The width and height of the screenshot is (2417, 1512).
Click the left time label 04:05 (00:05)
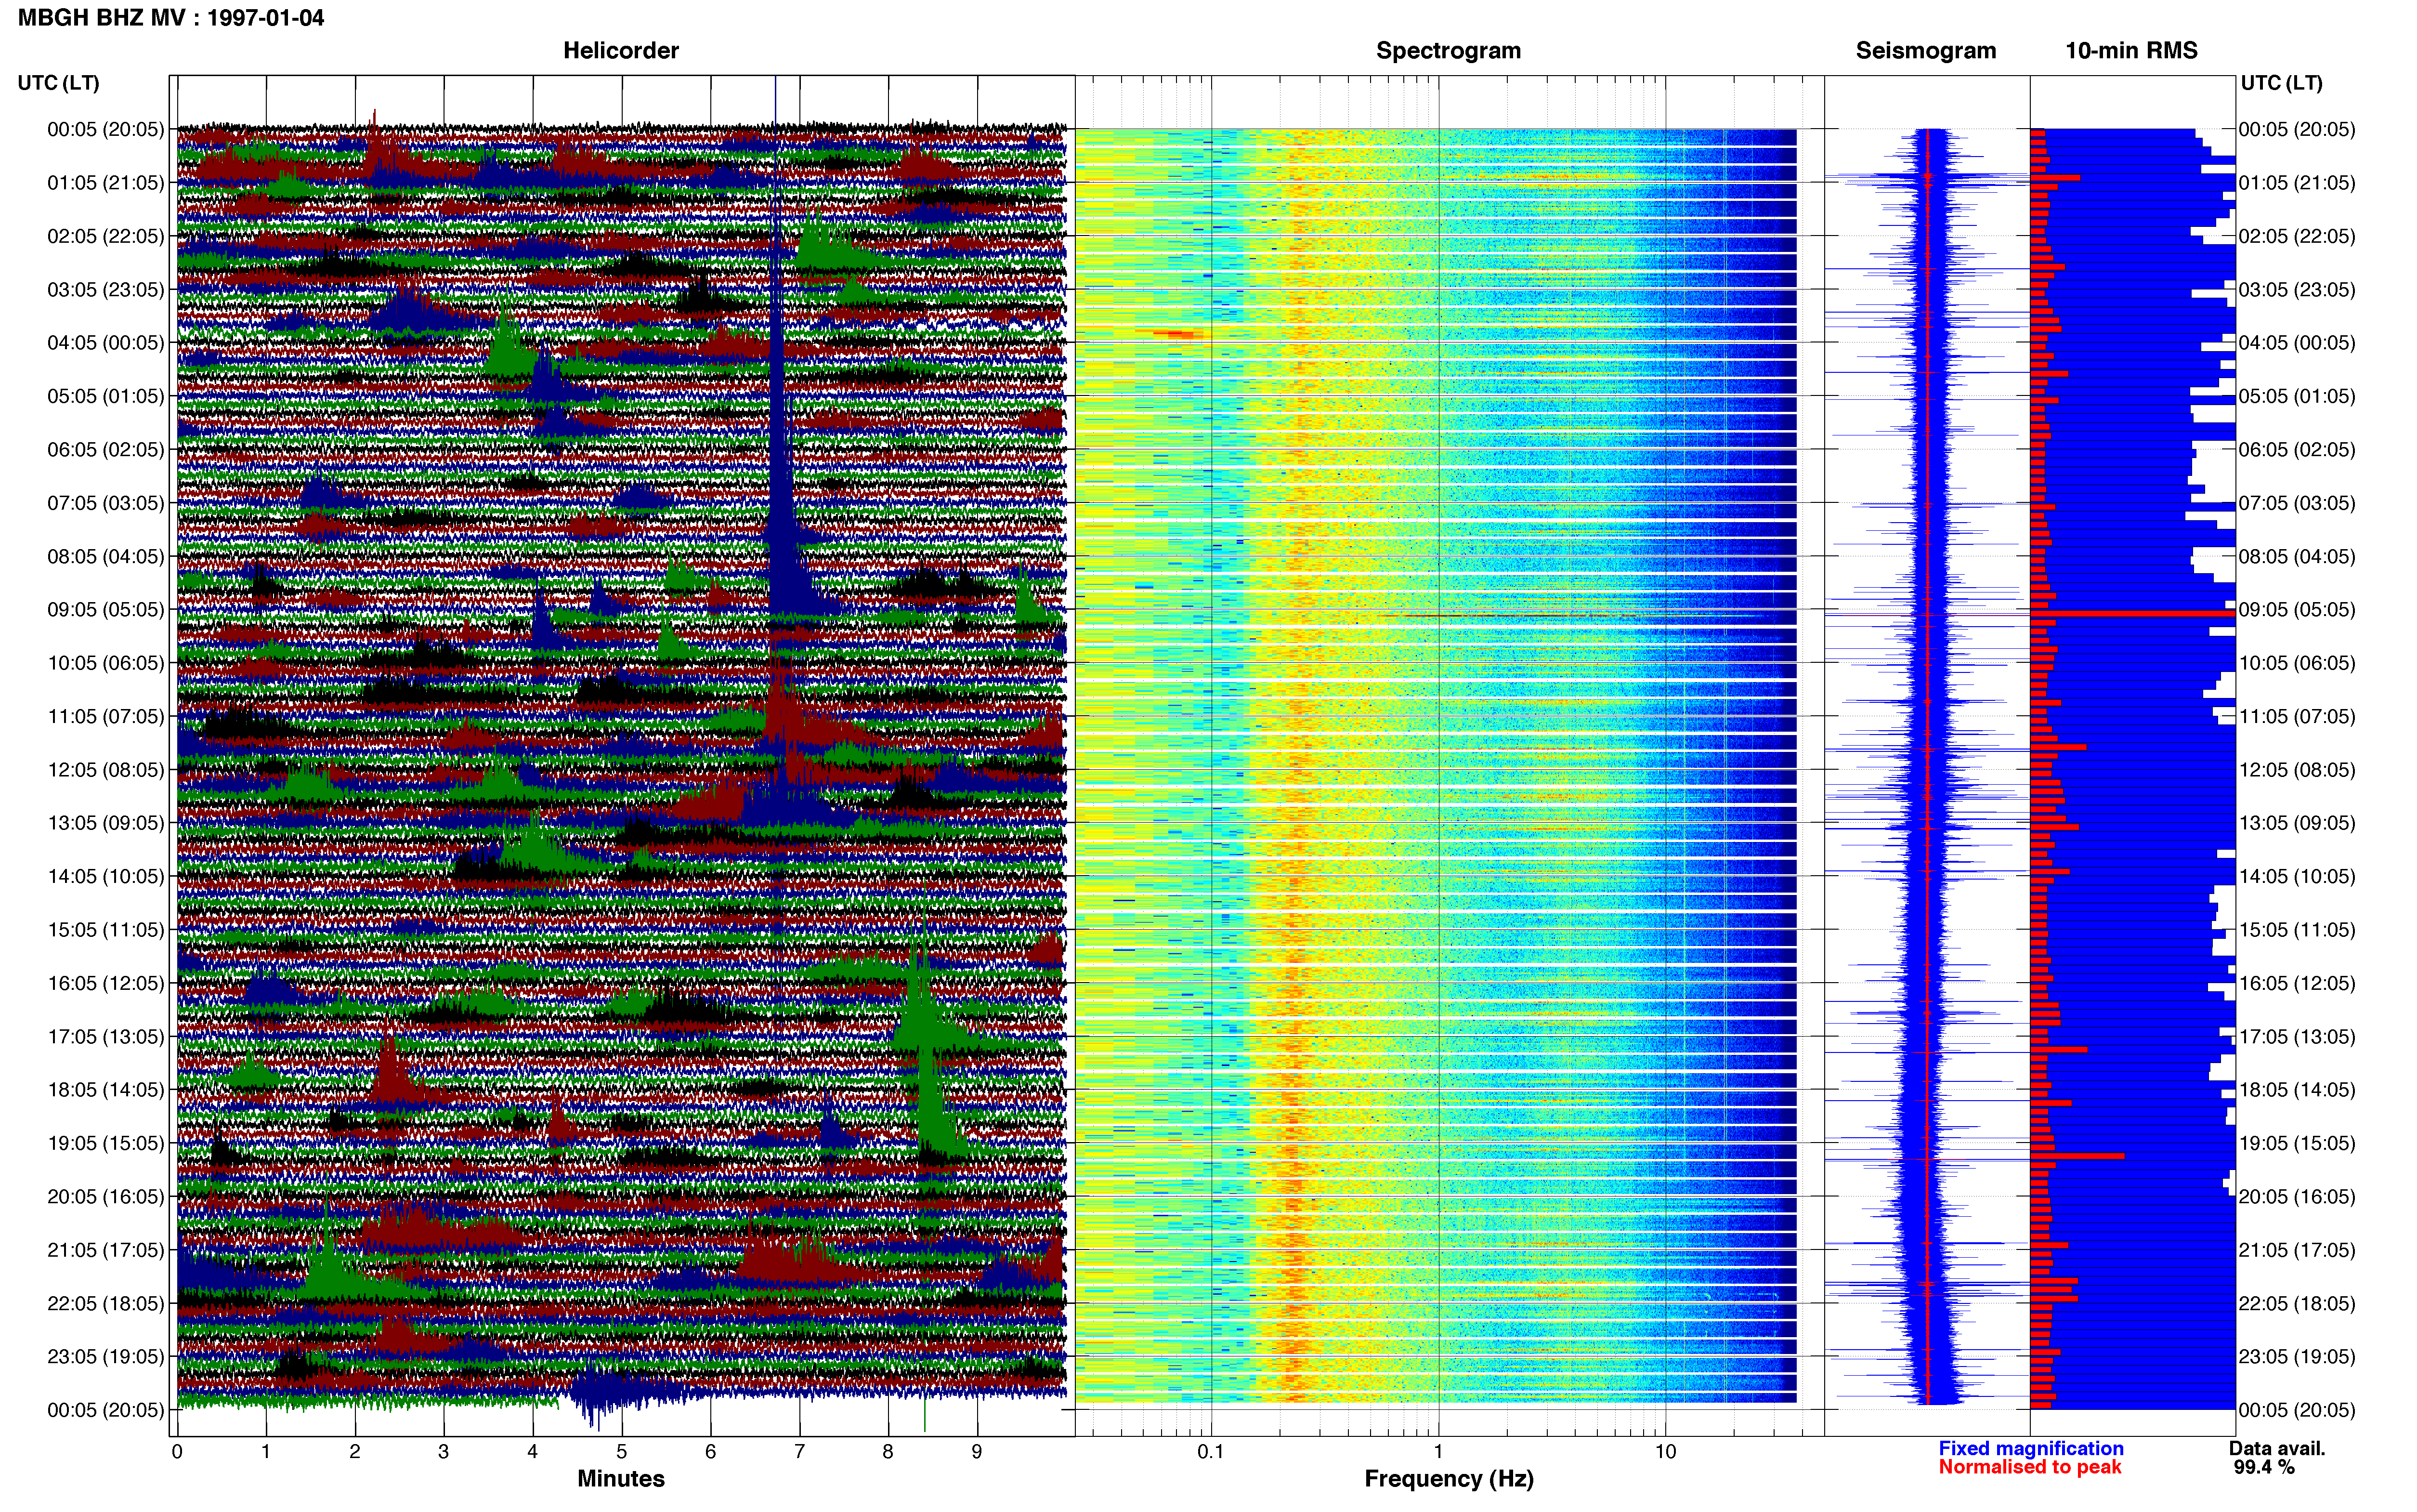(x=105, y=342)
